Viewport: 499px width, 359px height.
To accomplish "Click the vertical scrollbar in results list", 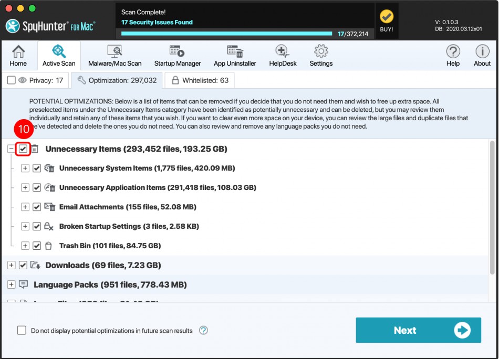I will (492, 207).
